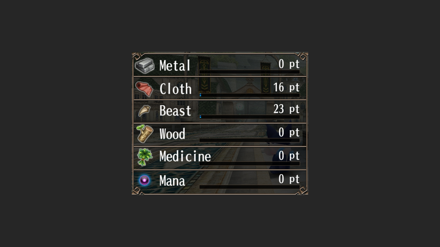Click the Cloth progress bar
This screenshot has height=247, width=440.
[249, 95]
